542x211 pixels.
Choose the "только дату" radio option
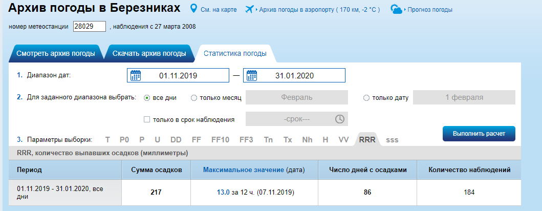(x=366, y=98)
